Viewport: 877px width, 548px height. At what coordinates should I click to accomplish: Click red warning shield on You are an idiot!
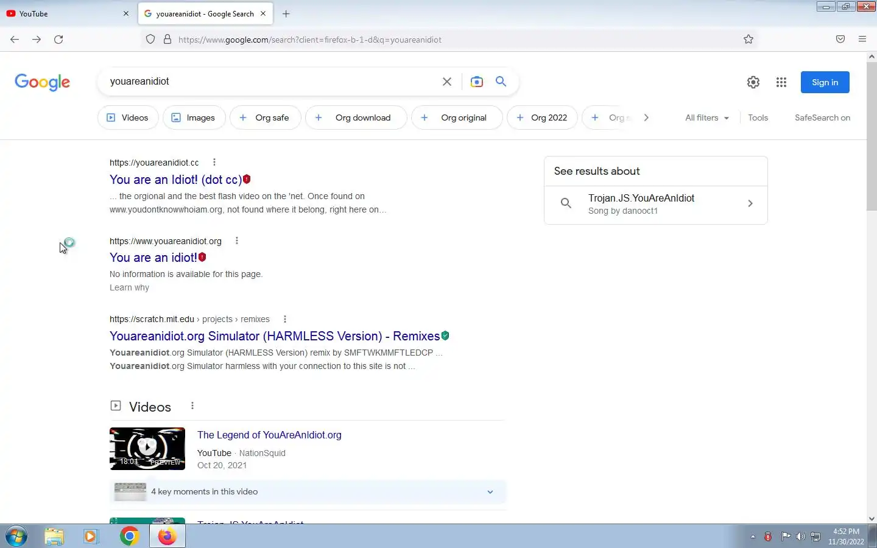[202, 257]
